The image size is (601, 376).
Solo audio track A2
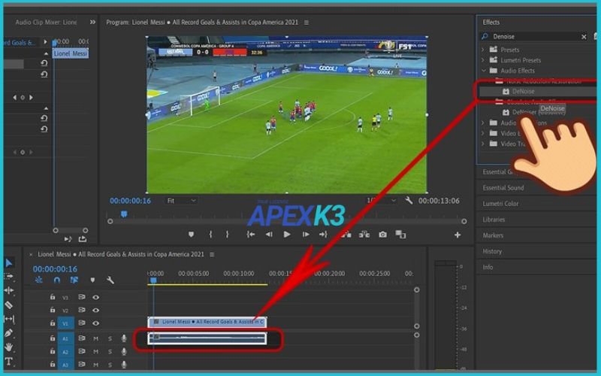click(x=109, y=351)
